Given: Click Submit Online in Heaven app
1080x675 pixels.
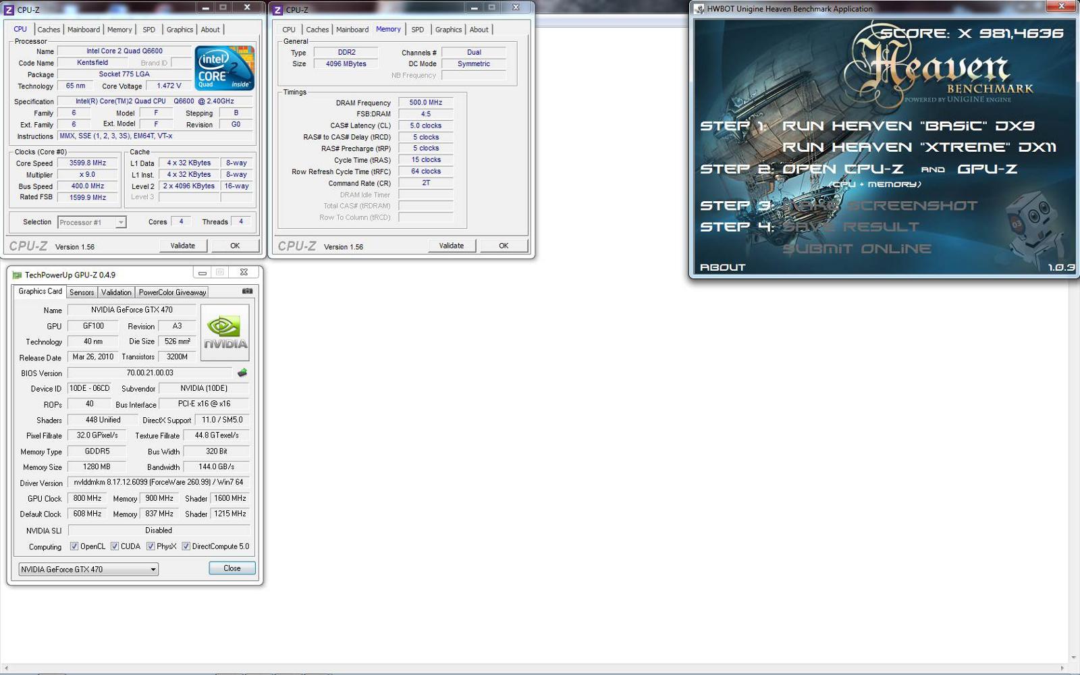Looking at the screenshot, I should 857,248.
